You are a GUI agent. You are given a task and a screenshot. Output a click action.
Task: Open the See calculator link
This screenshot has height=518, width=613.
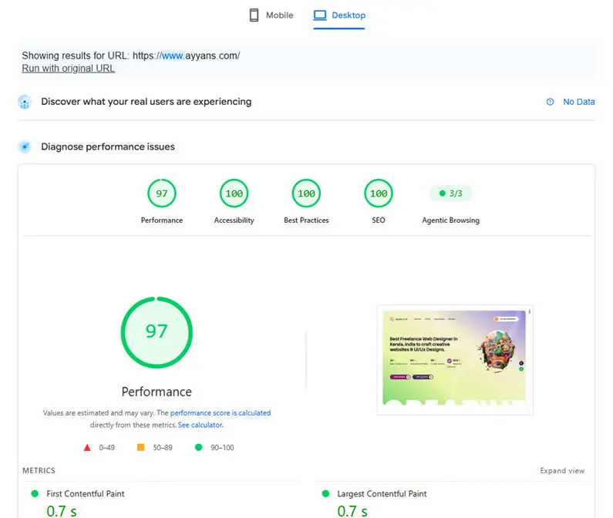coord(200,425)
